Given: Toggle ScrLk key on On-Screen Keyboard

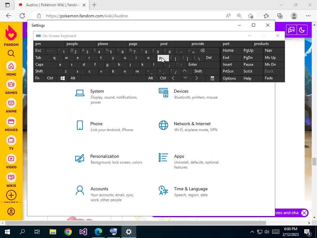Looking at the screenshot, I should point(252,71).
